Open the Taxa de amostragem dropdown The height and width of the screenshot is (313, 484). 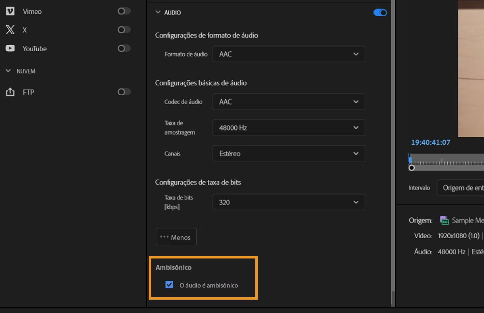(x=289, y=127)
